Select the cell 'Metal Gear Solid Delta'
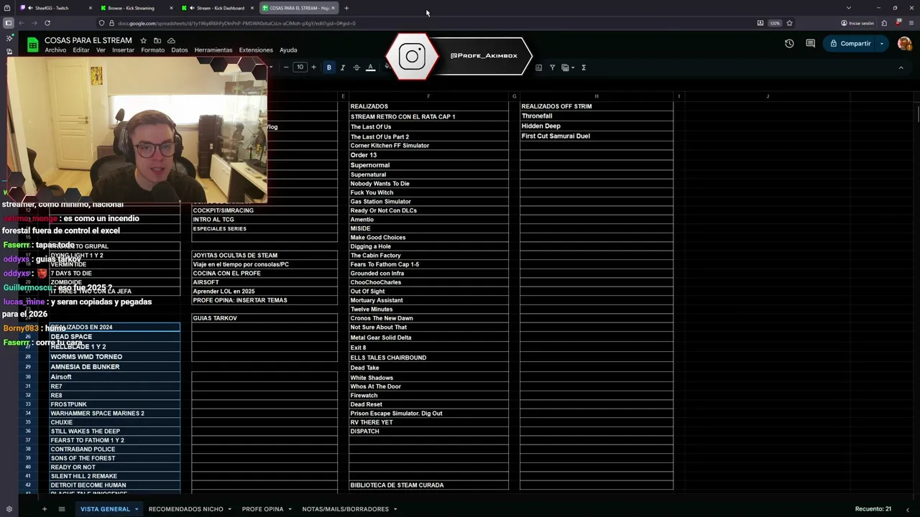The height and width of the screenshot is (517, 920). pyautogui.click(x=428, y=337)
